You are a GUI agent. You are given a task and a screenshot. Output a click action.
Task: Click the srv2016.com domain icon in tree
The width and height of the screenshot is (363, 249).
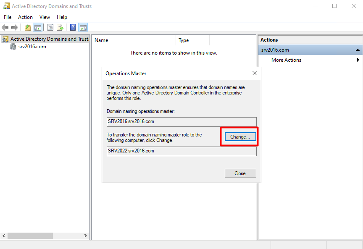[x=13, y=47]
